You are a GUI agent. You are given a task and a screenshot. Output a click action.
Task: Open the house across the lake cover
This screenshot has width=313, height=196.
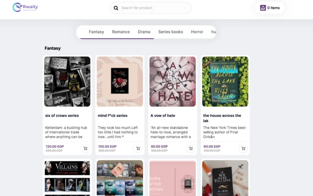pos(225,82)
